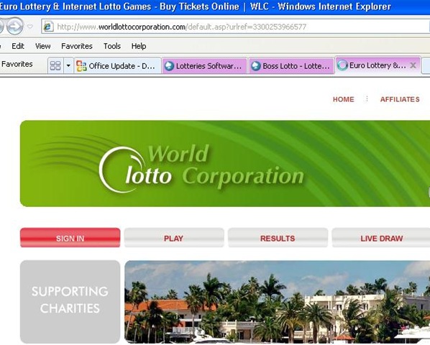
Task: Click the Office icon on Office Update tab
Action: click(81, 66)
